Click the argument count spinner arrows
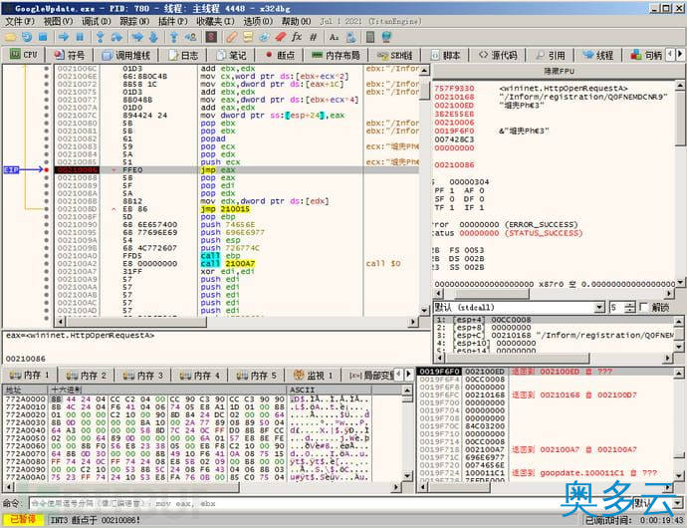Image resolution: width=687 pixels, height=528 pixels. point(629,308)
